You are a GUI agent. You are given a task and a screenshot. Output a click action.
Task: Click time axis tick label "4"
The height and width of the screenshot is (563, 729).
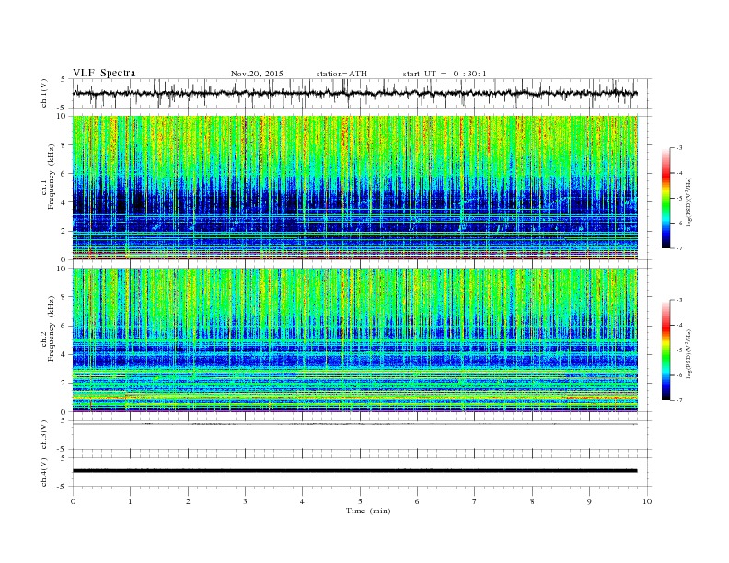tap(302, 501)
